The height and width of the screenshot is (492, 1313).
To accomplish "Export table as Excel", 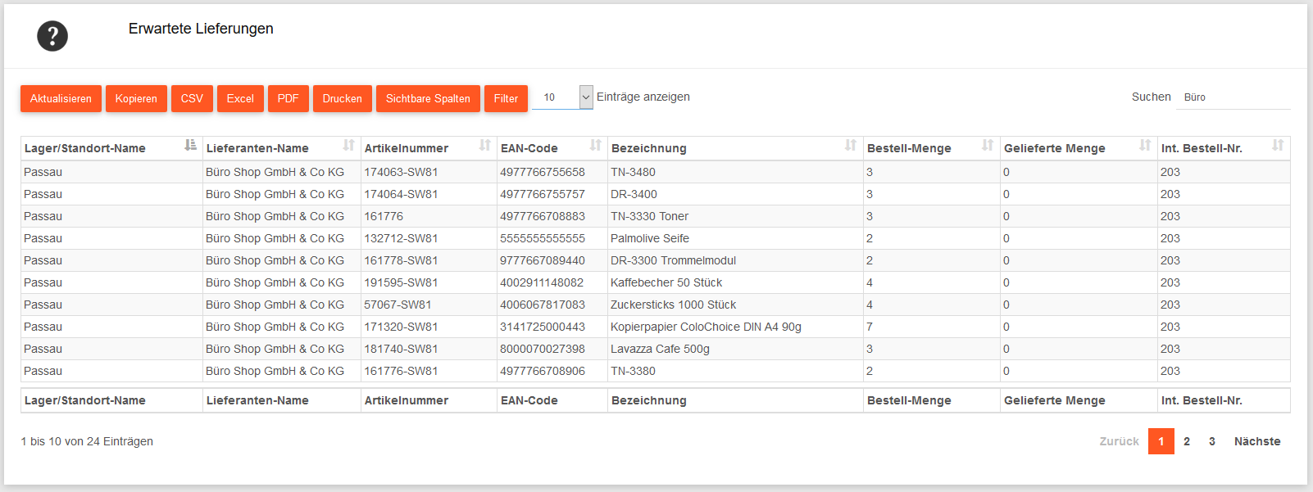I will click(240, 98).
